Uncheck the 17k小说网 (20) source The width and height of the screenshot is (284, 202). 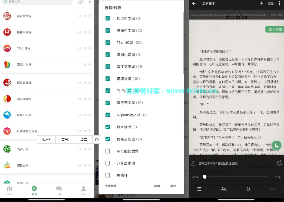tap(107, 43)
